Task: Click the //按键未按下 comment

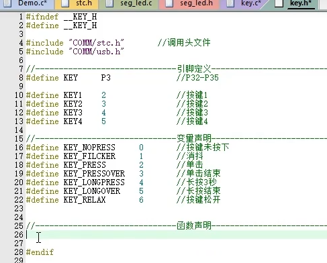Action: (x=203, y=148)
